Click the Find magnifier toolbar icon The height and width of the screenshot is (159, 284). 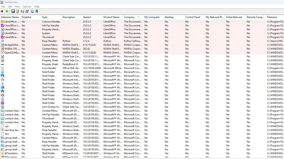32,11
